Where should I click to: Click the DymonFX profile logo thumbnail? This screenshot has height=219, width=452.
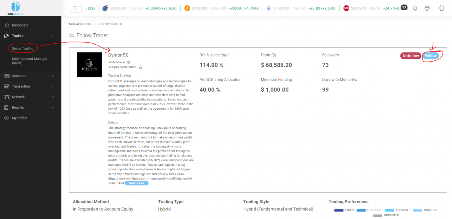click(89, 65)
